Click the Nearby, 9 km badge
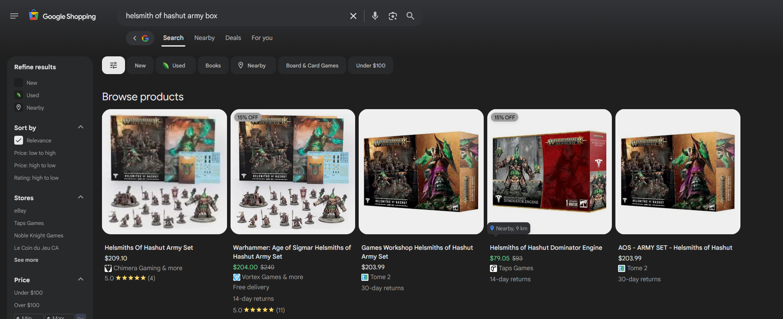783x319 pixels. point(509,228)
